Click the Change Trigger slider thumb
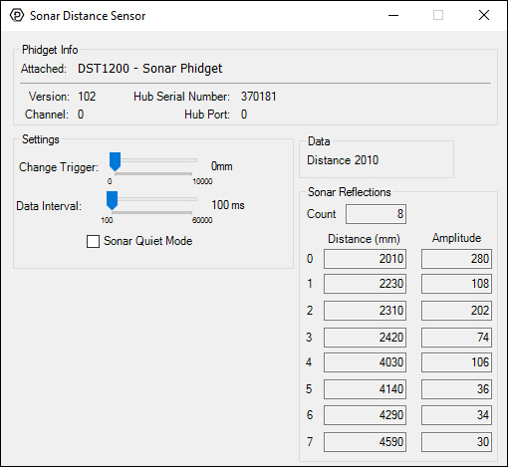The height and width of the screenshot is (467, 508). 115,161
